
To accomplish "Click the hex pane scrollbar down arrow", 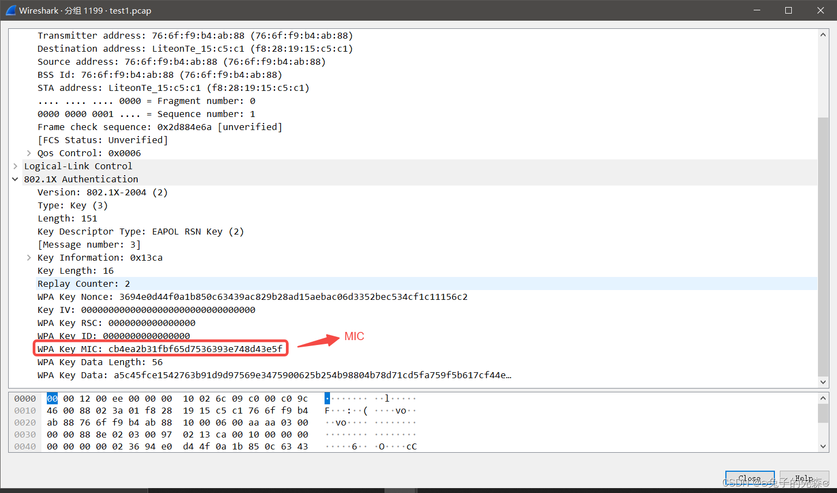I will [x=823, y=446].
